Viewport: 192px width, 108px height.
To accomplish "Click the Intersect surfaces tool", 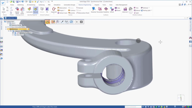I will 125,10.
